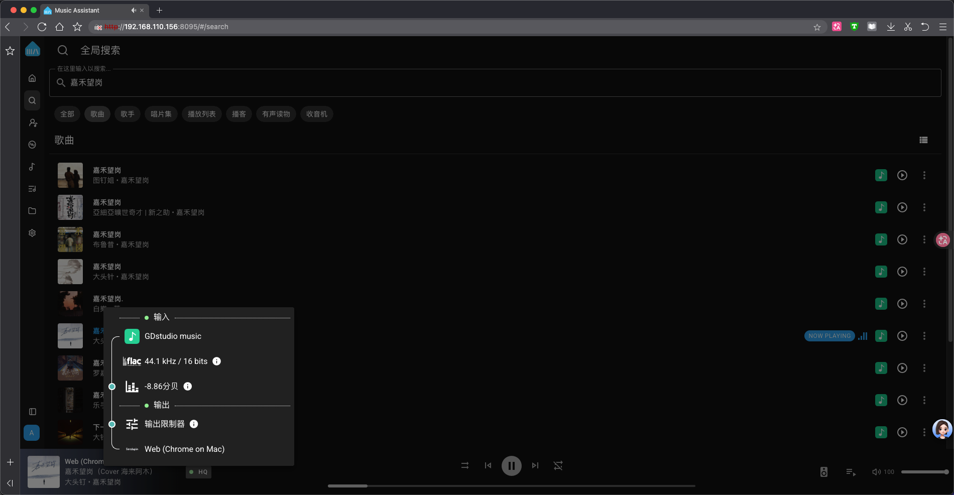The image size is (954, 495).
Task: Click the Music Assistant logo
Action: coord(32,49)
